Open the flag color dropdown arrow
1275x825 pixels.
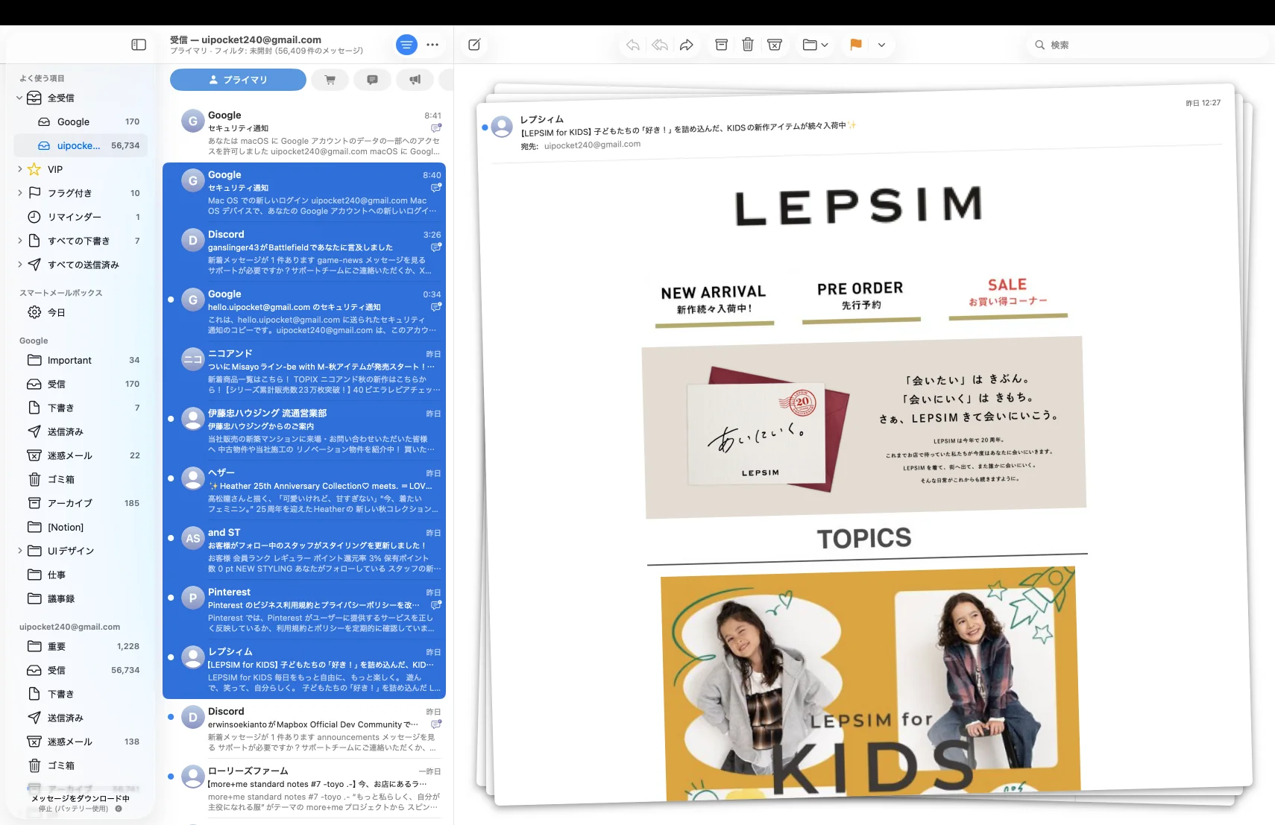click(881, 45)
